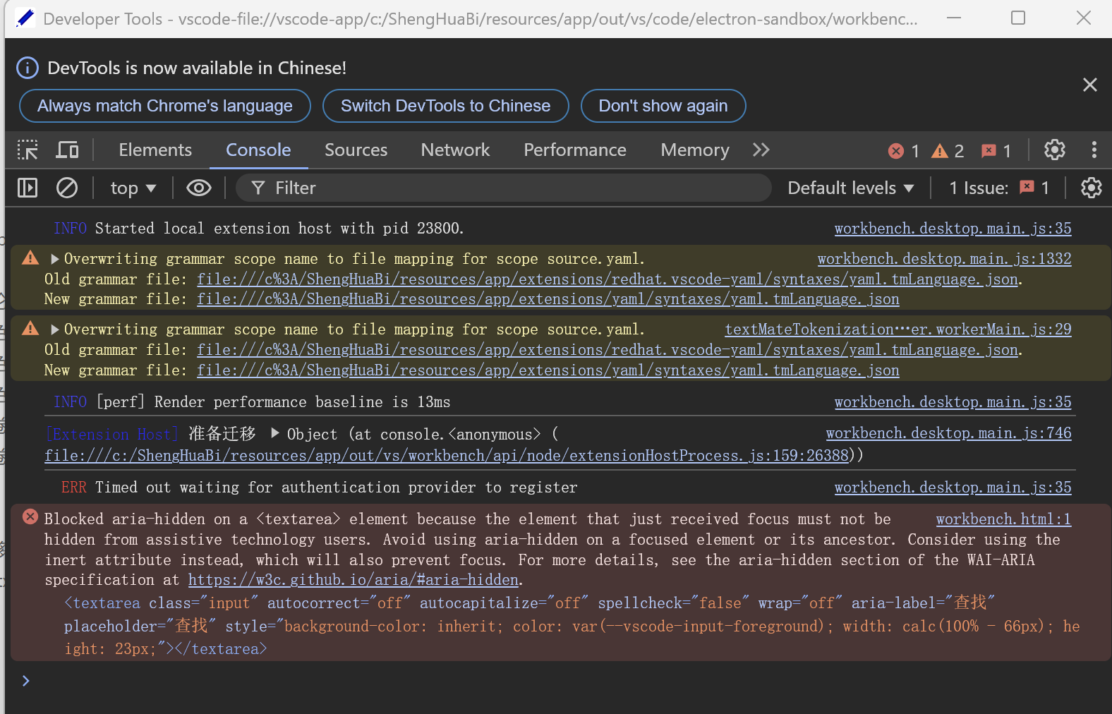1112x714 pixels.
Task: Toggle the device toolbar icon
Action: pos(68,150)
